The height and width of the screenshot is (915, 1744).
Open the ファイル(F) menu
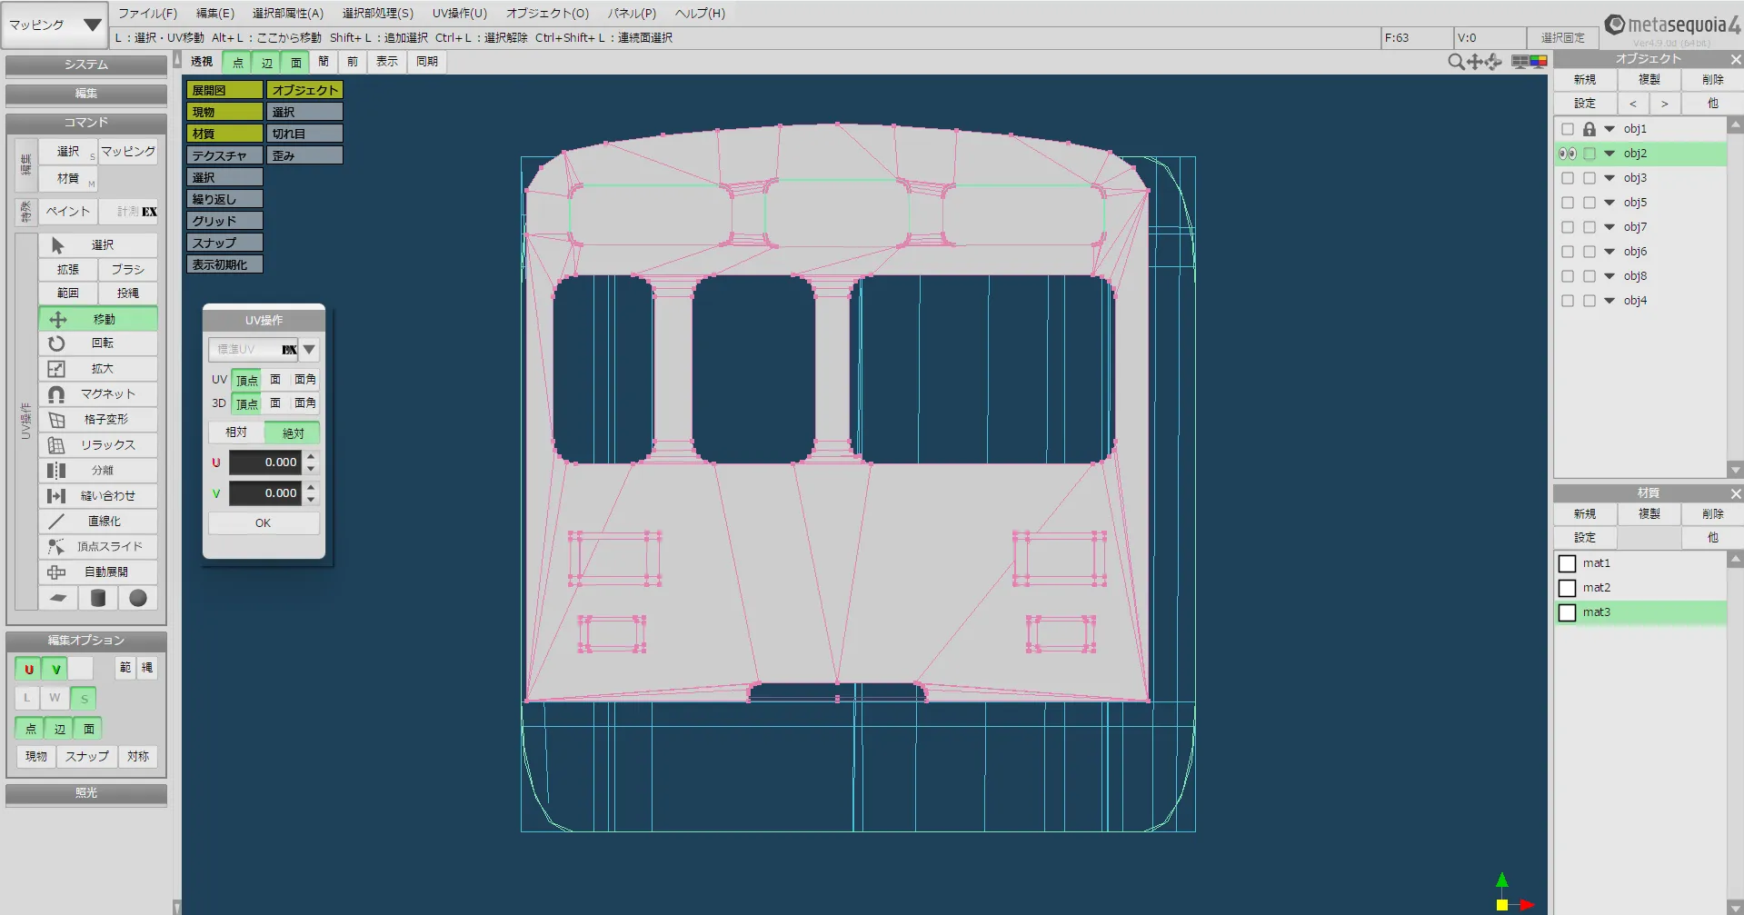click(147, 14)
